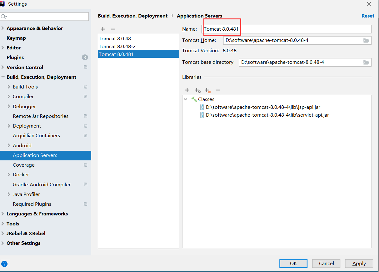379x272 pixels.
Task: Click the OK button
Action: [293, 263]
